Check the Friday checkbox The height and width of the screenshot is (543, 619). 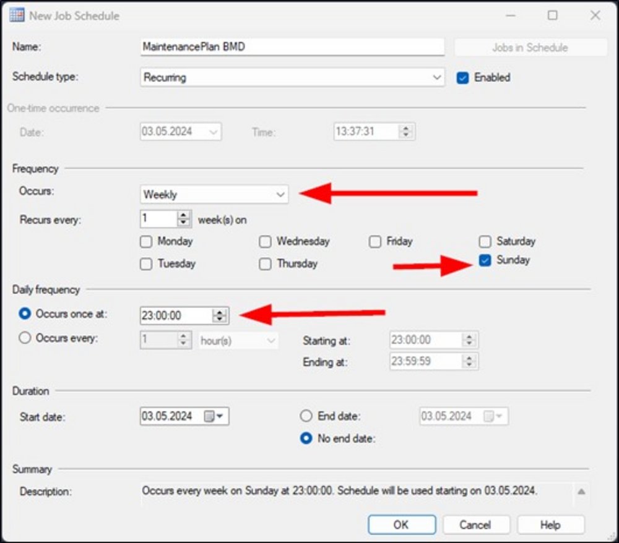[x=375, y=242]
